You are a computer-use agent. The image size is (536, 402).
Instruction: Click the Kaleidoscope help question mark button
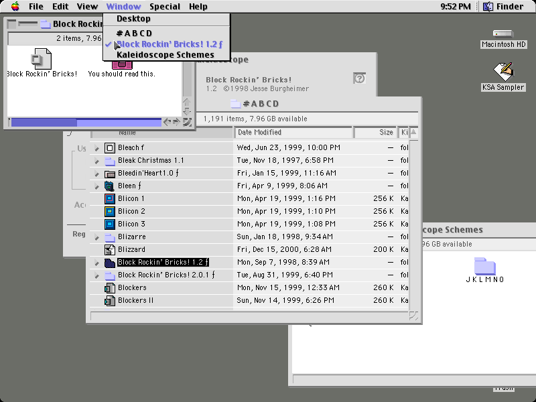pos(359,78)
